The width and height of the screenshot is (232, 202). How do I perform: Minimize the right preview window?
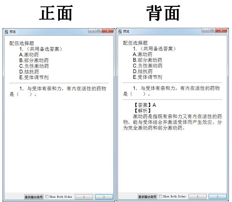(x=205, y=31)
